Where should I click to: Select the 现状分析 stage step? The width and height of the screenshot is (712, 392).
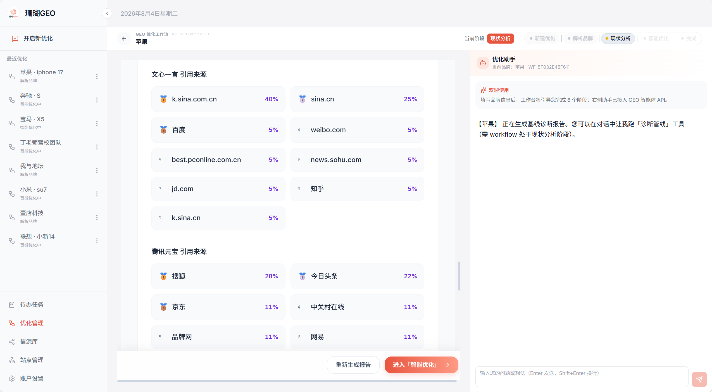point(618,39)
